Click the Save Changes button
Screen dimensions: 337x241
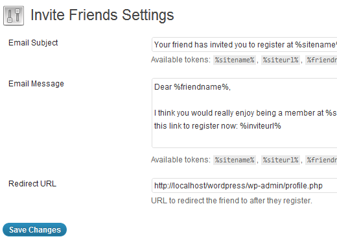[x=34, y=229]
